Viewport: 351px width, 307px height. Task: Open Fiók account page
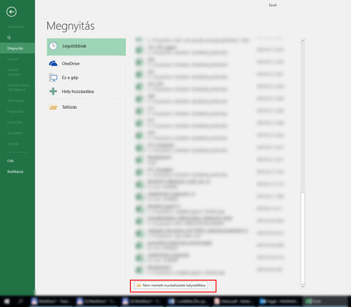click(10, 161)
